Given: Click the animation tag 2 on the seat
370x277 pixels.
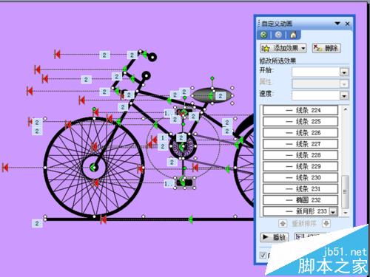Looking at the screenshot, I should tap(221, 96).
